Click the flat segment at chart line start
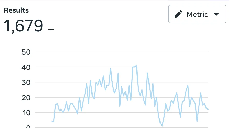This screenshot has width=229, height=128. (x=53, y=122)
